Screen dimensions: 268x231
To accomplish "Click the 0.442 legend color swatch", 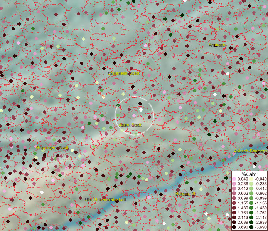I will (x=234, y=189).
